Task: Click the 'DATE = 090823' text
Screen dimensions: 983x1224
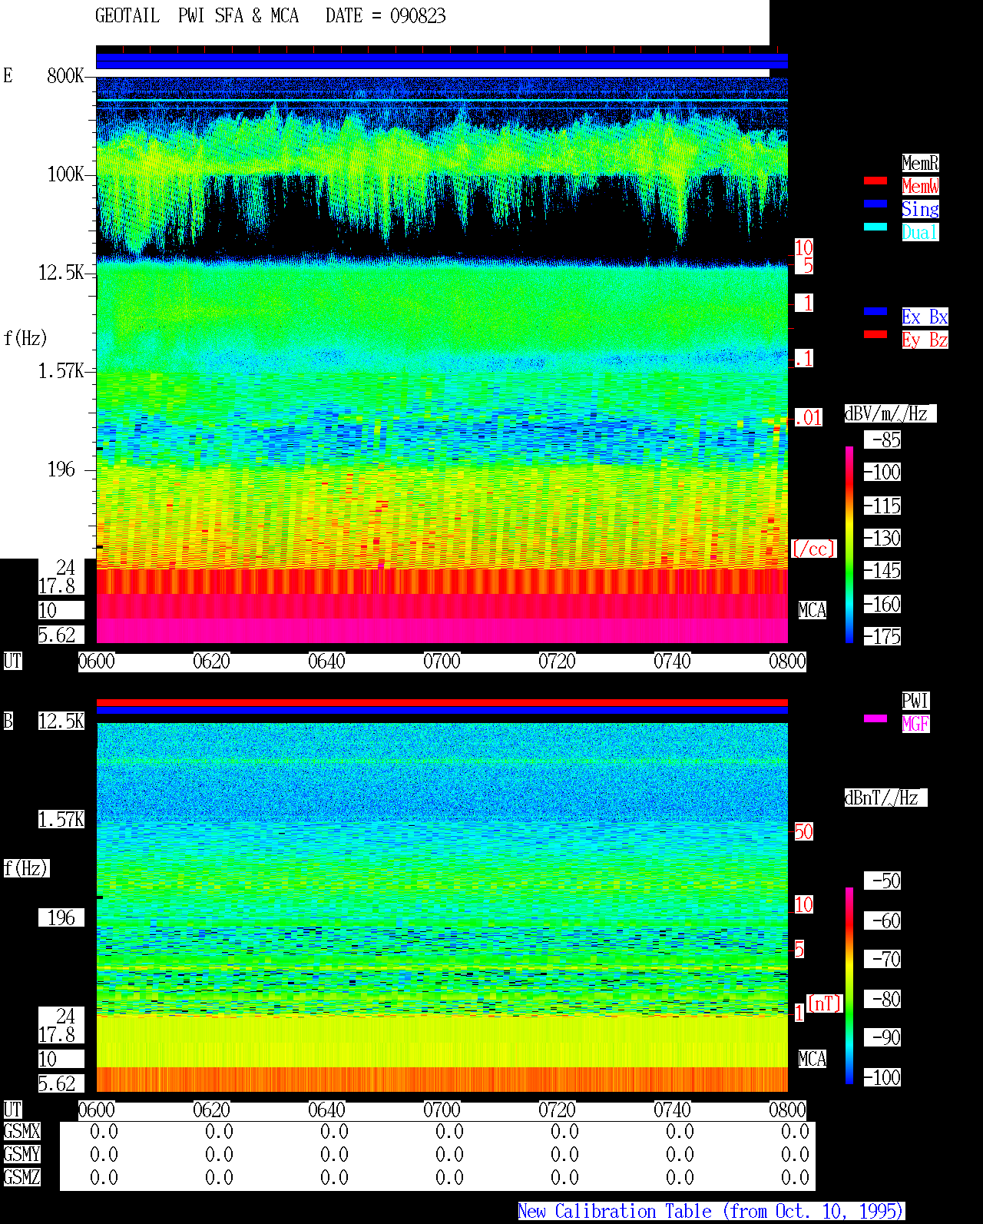Action: [x=386, y=16]
